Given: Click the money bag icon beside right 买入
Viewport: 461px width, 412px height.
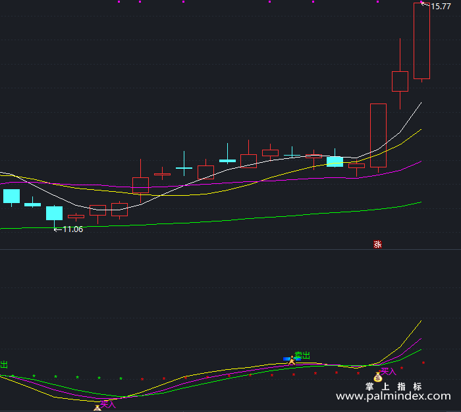Looking at the screenshot, I should [x=378, y=376].
